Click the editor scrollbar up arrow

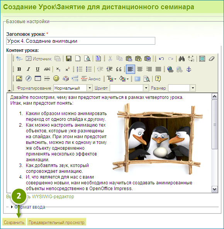pyautogui.click(x=215, y=97)
